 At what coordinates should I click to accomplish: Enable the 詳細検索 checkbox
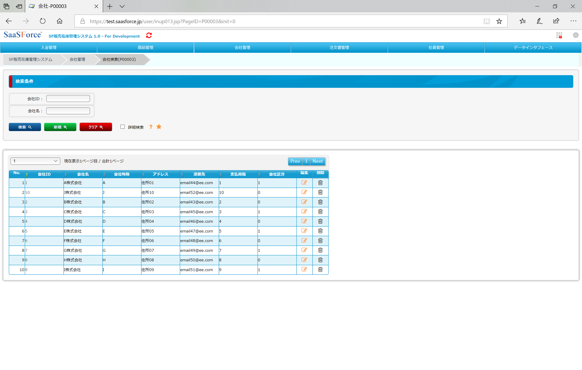tap(123, 127)
